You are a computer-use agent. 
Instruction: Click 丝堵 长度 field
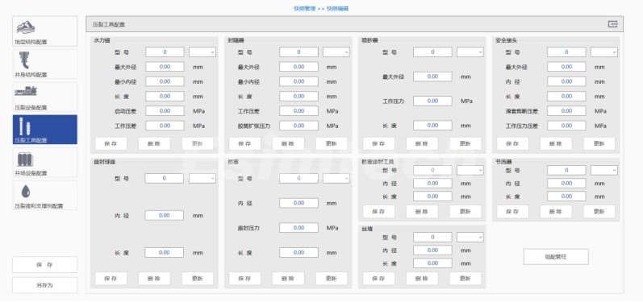tap(432, 263)
